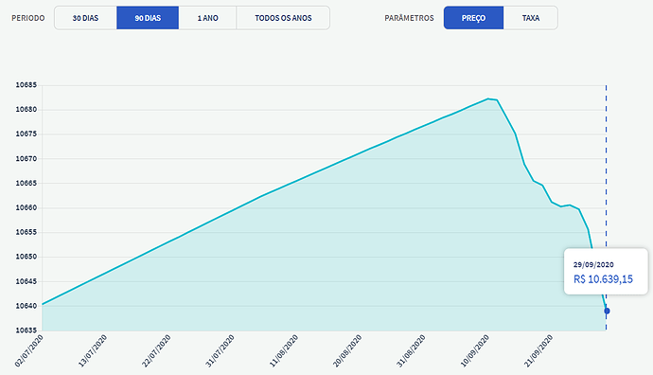653x375 pixels.
Task: Select the PREÇO parameter toggle
Action: [x=473, y=18]
